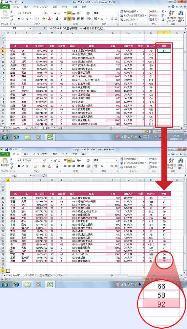Click cell P5 containing 57
Viewport: 187px width, 329px height.
tap(164, 51)
